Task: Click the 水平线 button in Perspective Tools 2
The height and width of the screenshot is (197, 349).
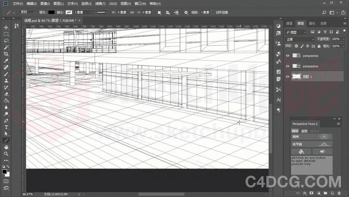Action: tap(311, 144)
